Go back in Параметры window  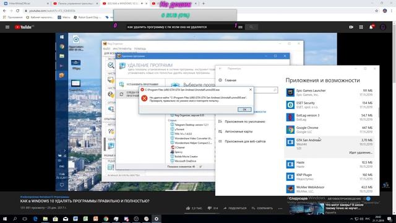(x=220, y=69)
